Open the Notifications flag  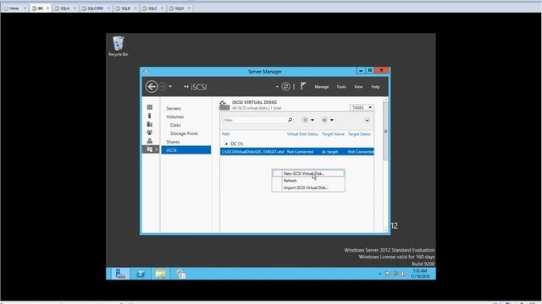tap(303, 86)
